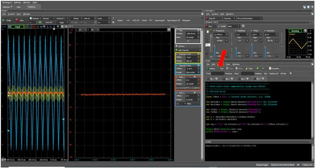Toggle the Channel 1 checkbox

point(177,54)
